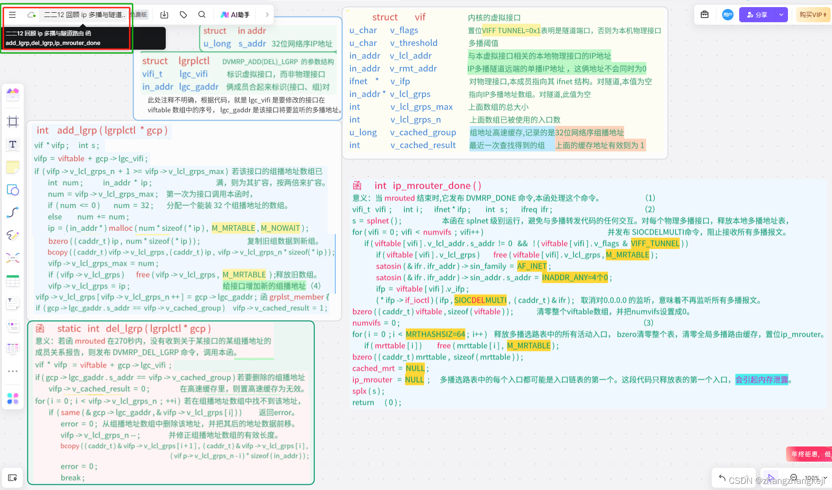Click the struct vif heading text
The image size is (832, 490).
399,17
